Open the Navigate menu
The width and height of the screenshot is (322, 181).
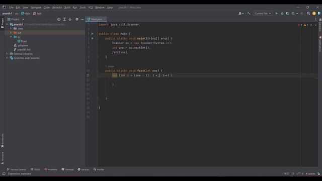36,8
